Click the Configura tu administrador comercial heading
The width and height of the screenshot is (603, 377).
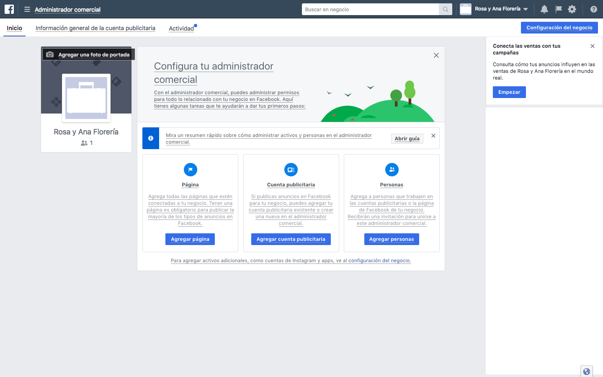pos(214,73)
